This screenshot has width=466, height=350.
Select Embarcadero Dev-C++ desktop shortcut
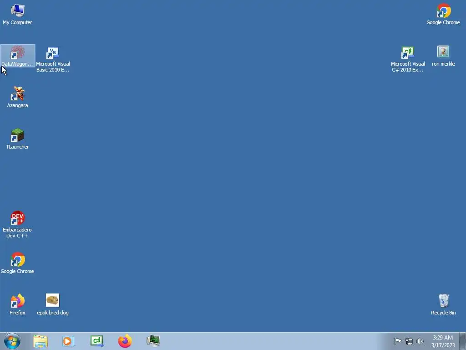pyautogui.click(x=17, y=225)
